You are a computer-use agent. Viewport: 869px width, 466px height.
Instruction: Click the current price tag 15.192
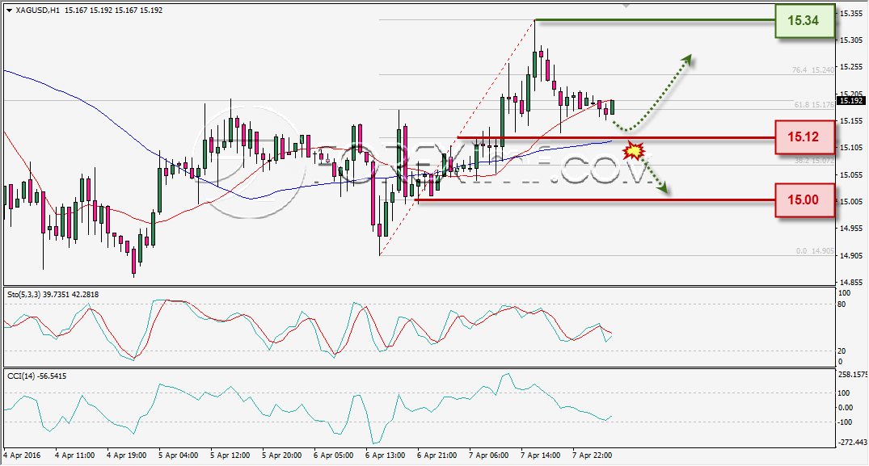(x=850, y=100)
